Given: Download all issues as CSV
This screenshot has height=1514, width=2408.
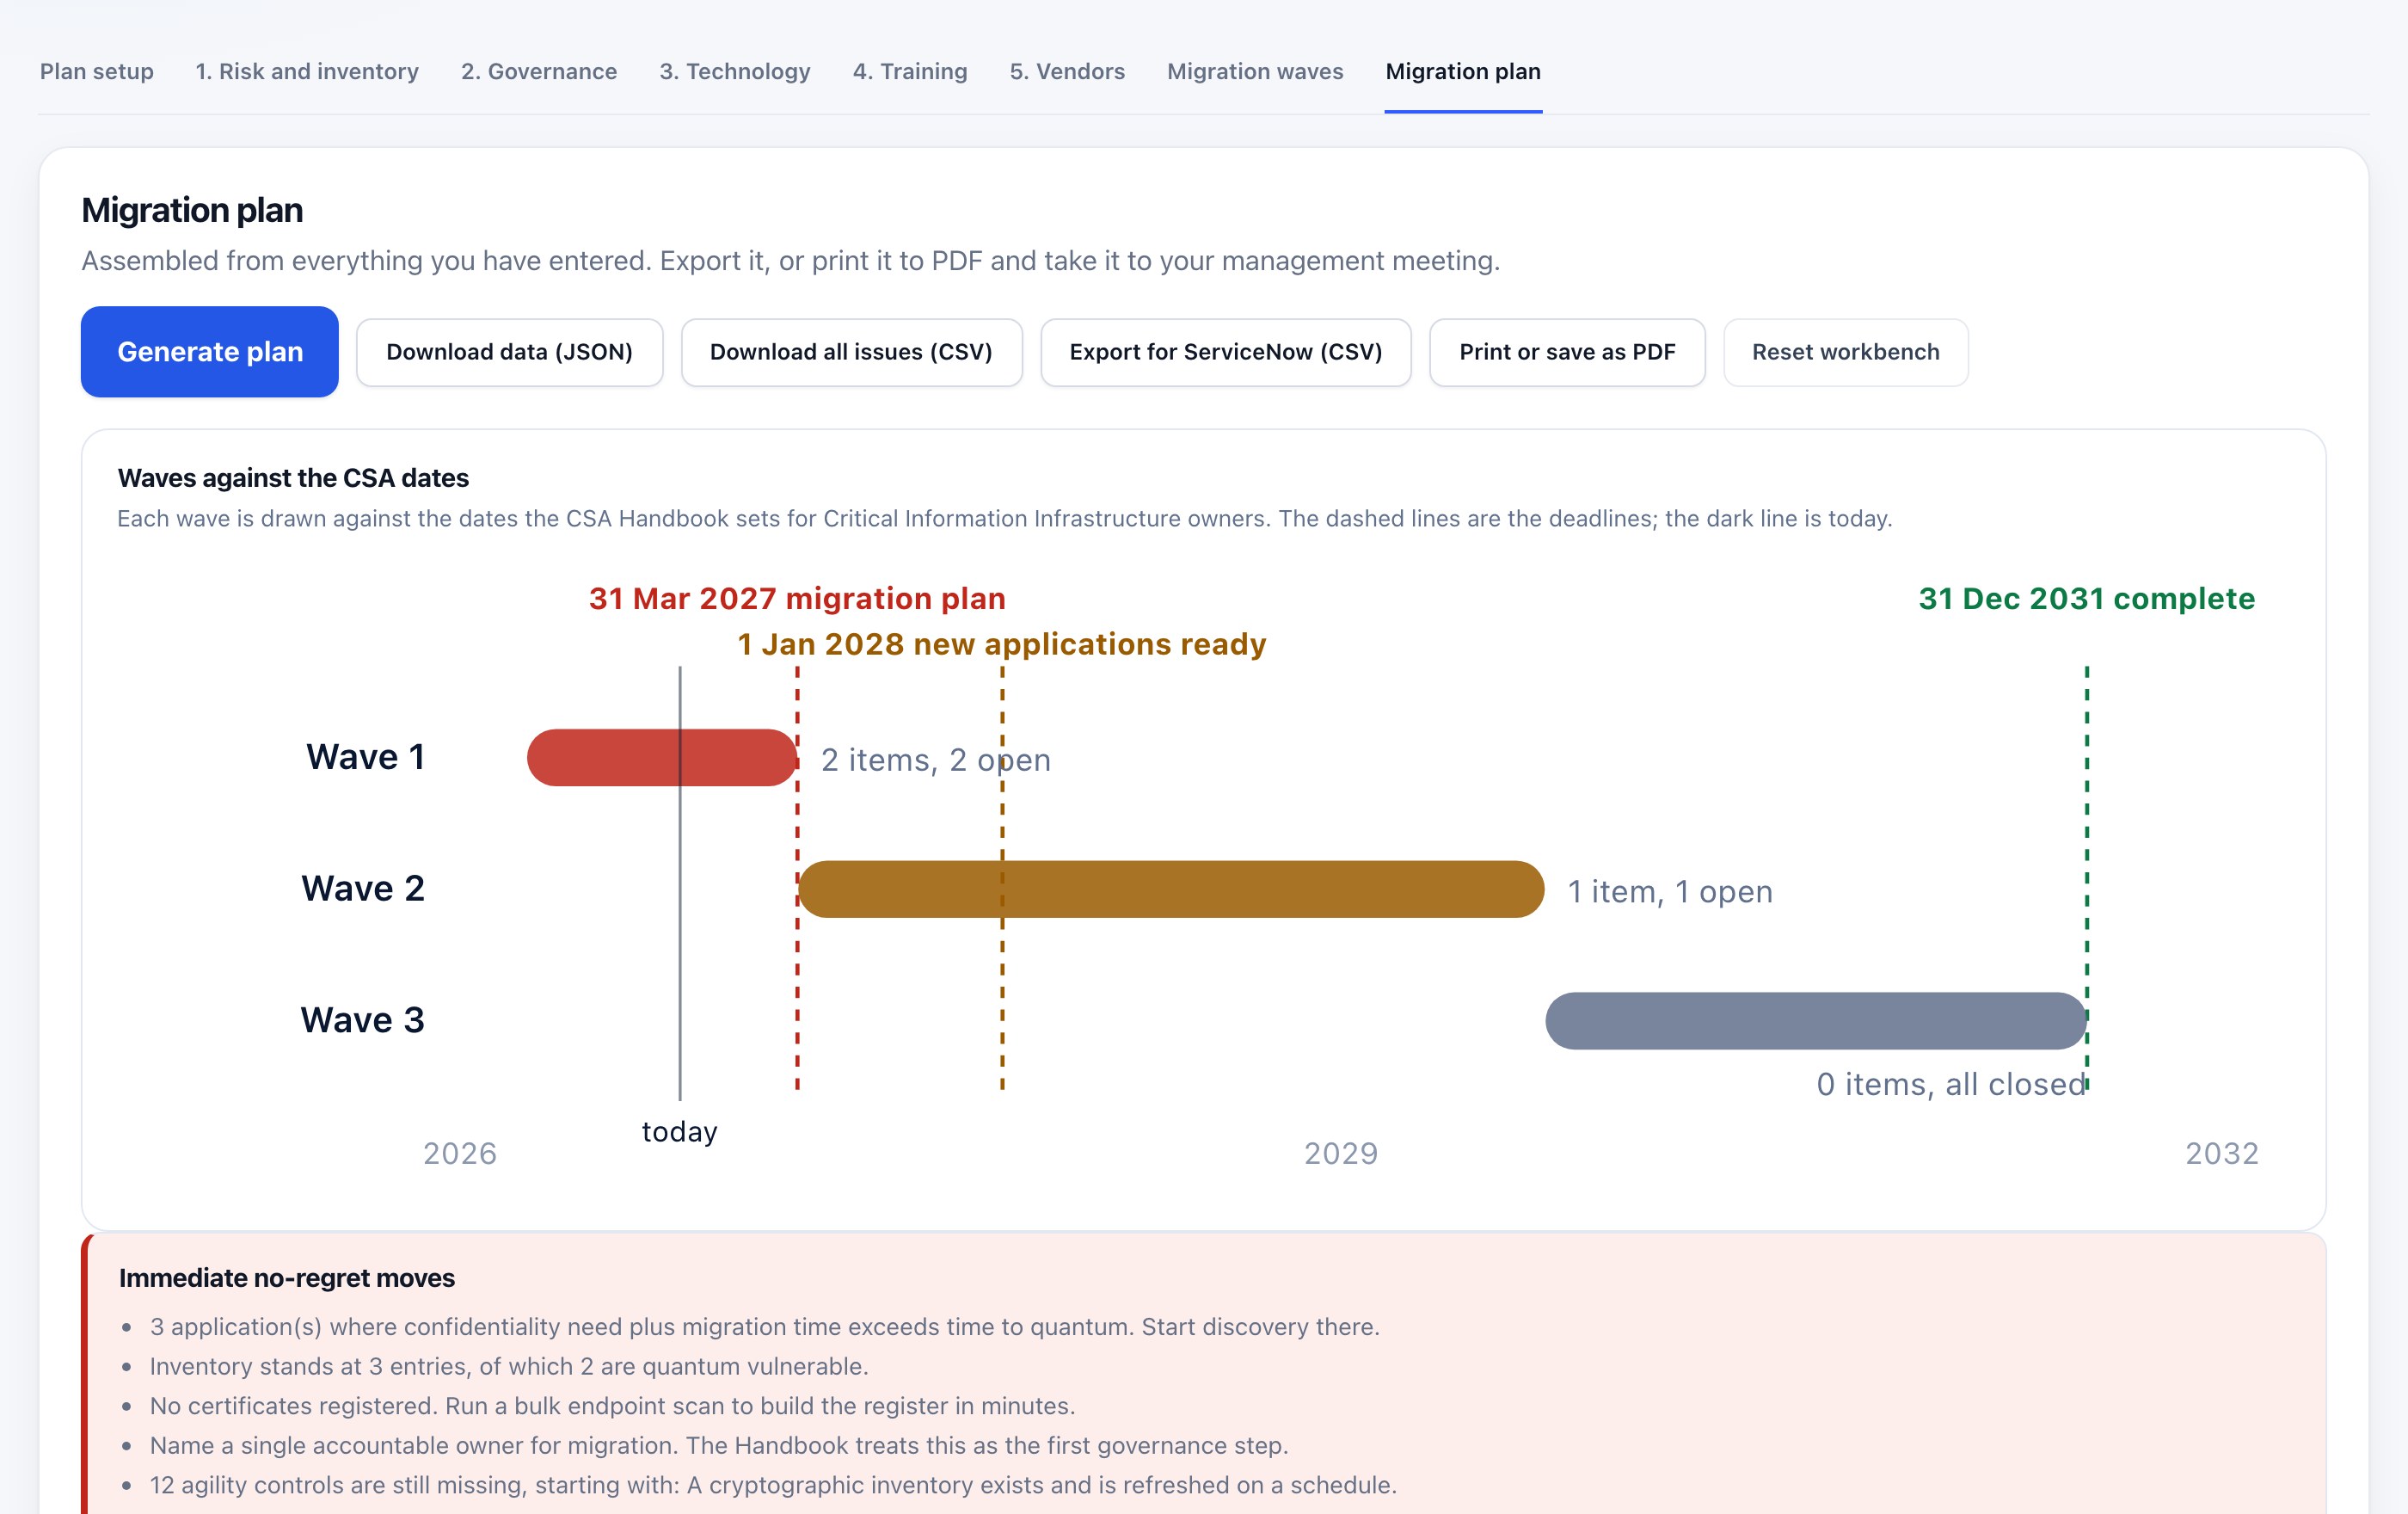Looking at the screenshot, I should coord(851,352).
